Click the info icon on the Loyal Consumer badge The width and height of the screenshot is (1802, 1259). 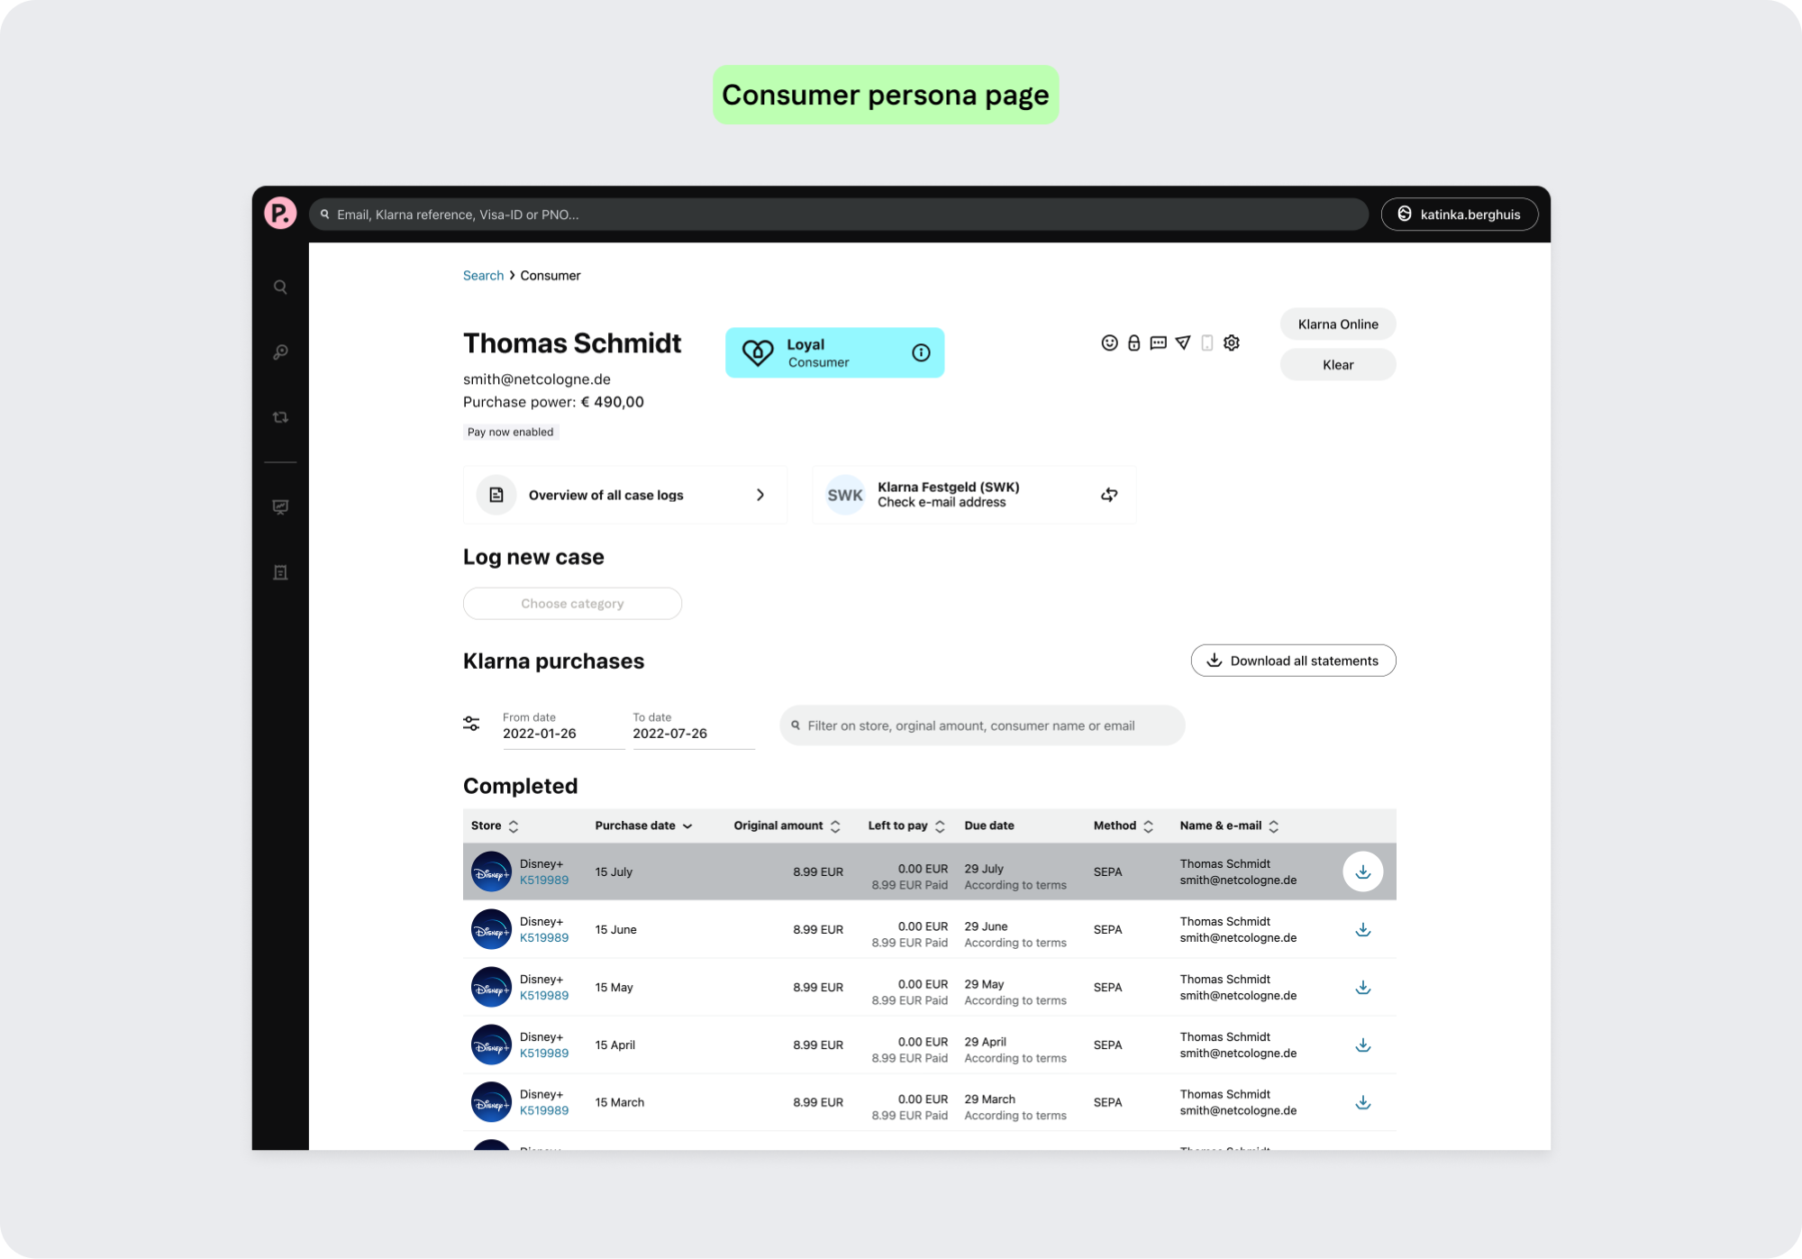pyautogui.click(x=921, y=352)
